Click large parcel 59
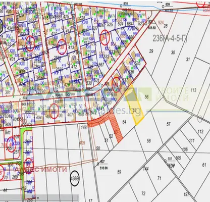This screenshot has width=210, height=202. (x=119, y=172)
